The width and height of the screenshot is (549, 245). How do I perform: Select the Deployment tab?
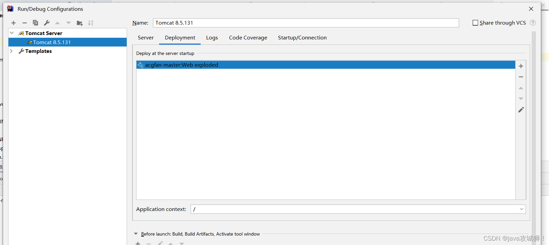[x=180, y=38]
